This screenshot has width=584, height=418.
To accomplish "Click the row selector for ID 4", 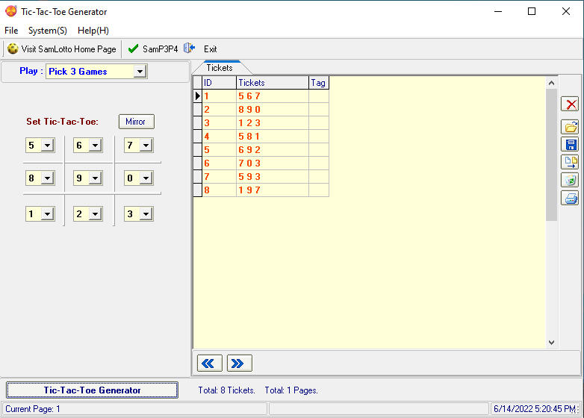I will pyautogui.click(x=198, y=137).
